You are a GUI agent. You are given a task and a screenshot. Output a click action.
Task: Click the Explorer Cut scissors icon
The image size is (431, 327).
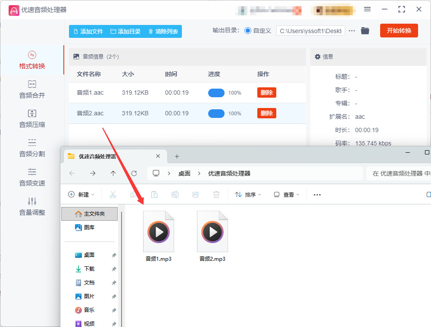click(x=112, y=194)
